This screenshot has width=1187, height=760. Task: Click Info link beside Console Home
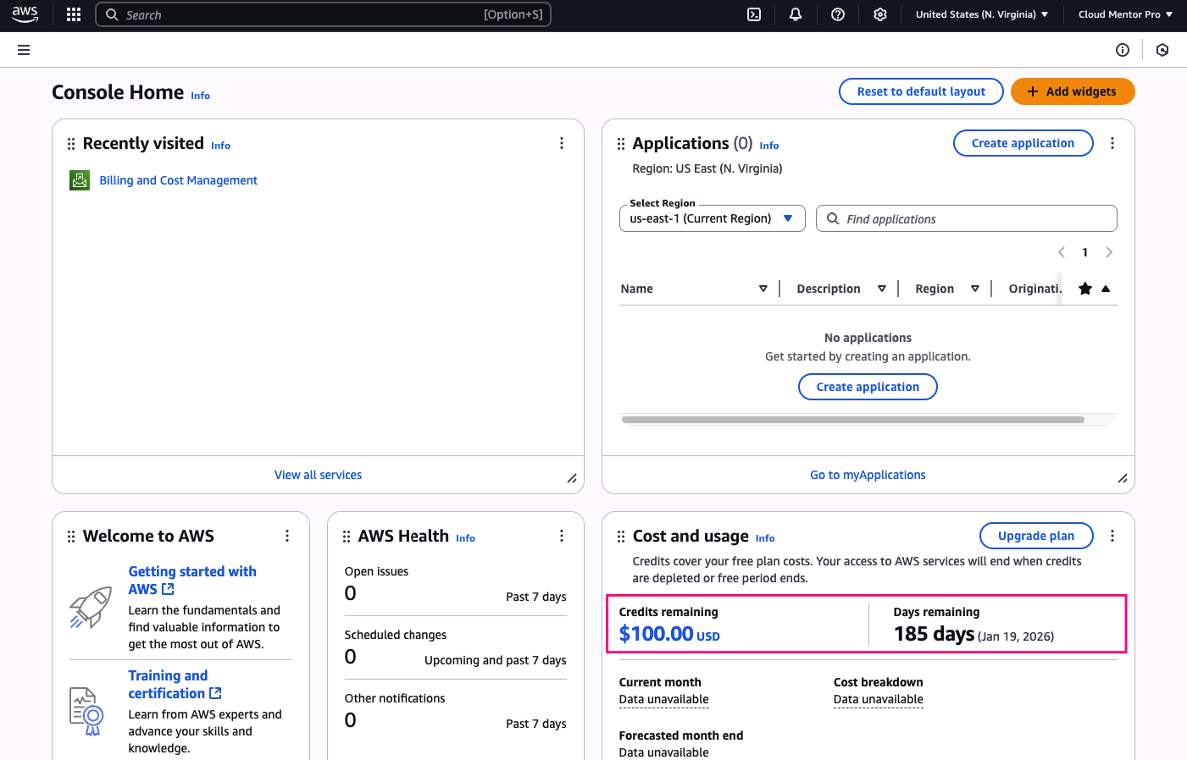click(x=200, y=96)
